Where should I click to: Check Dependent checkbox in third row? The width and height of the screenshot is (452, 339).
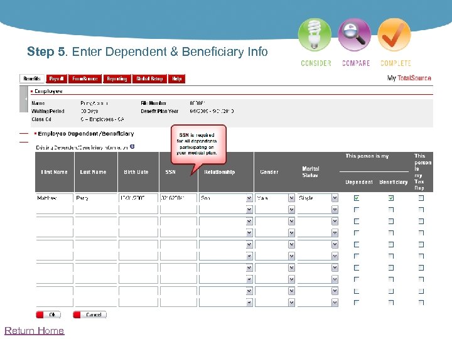[357, 221]
